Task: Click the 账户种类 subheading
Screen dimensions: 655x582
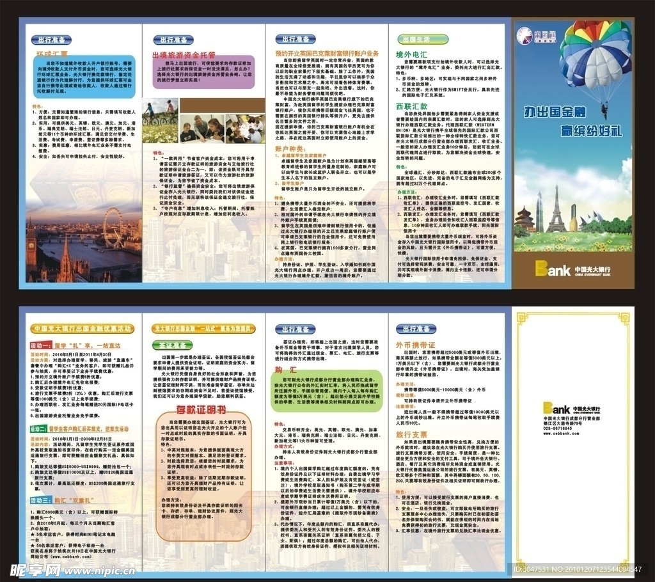Action: coord(290,149)
